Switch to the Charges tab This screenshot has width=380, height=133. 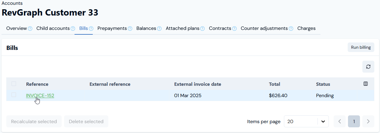coord(306,28)
